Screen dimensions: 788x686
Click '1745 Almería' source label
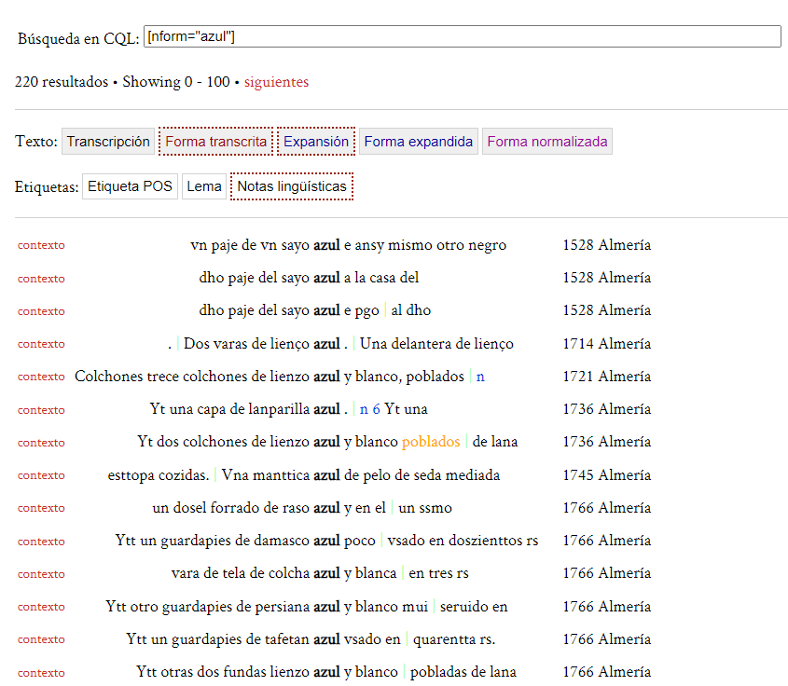606,475
